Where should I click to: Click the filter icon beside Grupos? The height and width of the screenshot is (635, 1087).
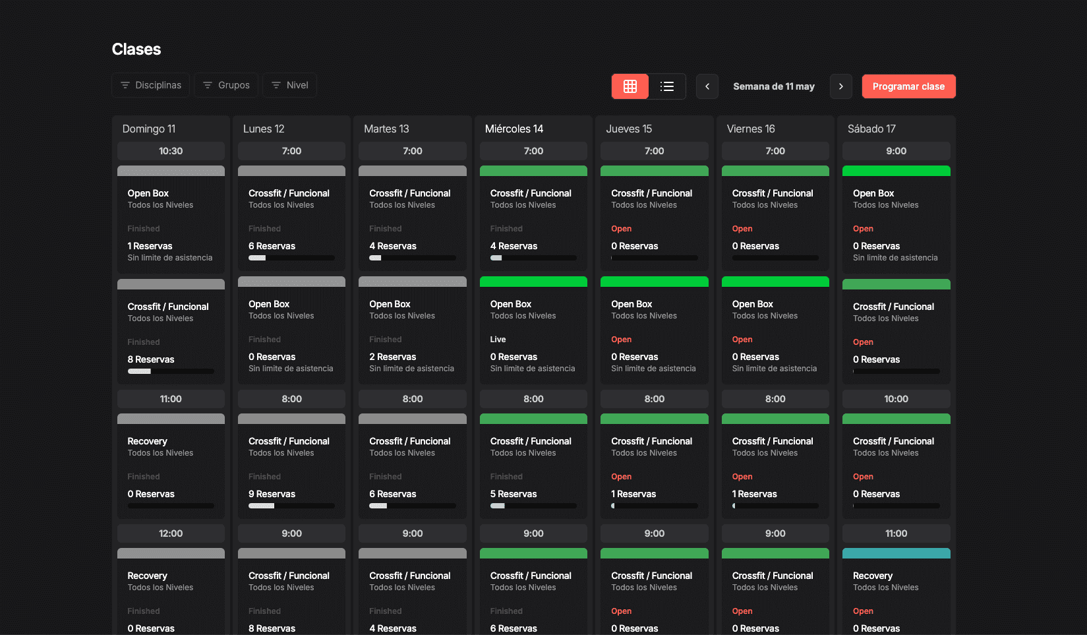[x=208, y=85]
